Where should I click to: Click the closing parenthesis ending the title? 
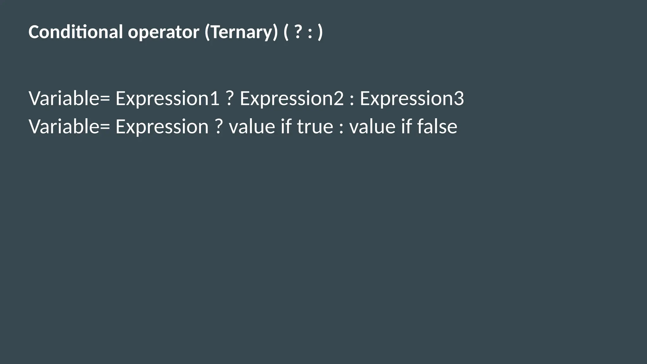click(x=320, y=33)
